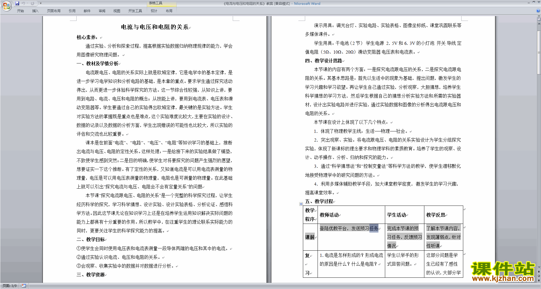The image size is (541, 289).
Task: Click the table header cell 教学程序
Action: point(310,215)
